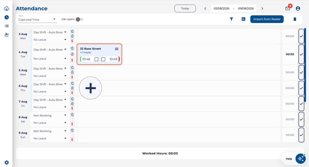309x167 pixels.
Task: Click the crossed-timer icon for 4 Aug
Action: point(72,48)
